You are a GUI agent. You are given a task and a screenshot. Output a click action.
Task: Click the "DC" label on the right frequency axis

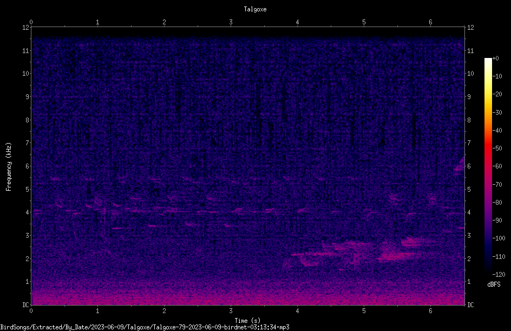pos(470,305)
